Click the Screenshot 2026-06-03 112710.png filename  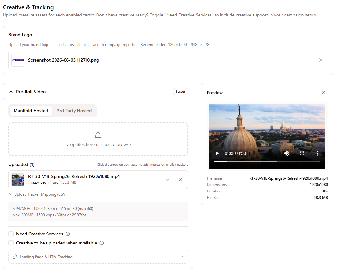click(x=63, y=60)
